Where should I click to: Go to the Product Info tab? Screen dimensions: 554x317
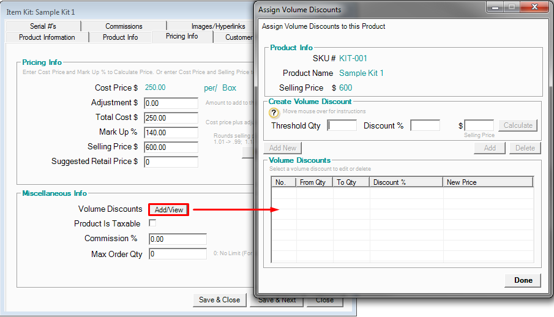pos(120,37)
